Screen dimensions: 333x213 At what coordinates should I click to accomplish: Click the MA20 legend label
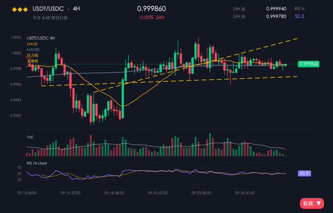click(32, 44)
